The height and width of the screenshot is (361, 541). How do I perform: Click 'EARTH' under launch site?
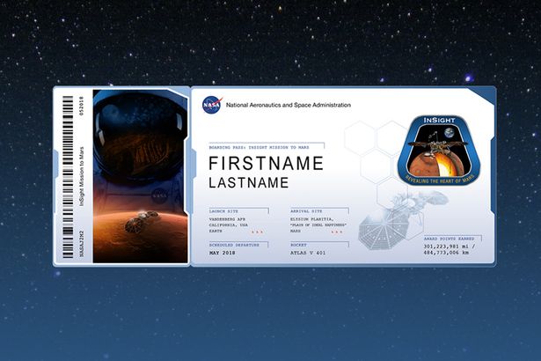click(216, 231)
